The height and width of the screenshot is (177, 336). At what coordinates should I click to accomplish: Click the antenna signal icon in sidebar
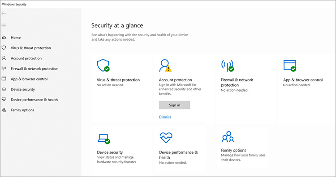pyautogui.click(x=4, y=68)
